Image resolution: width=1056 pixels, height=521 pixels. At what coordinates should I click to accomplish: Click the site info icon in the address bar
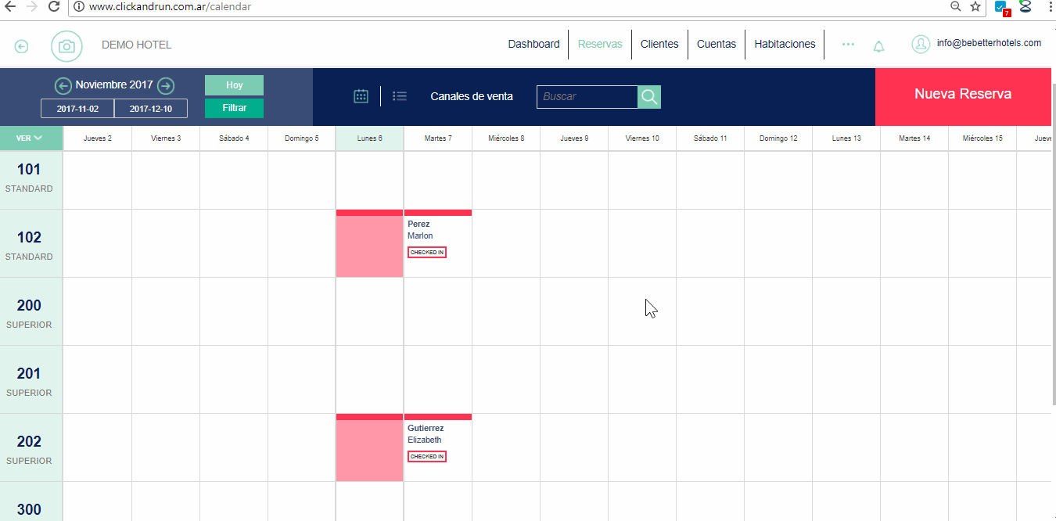(x=79, y=6)
